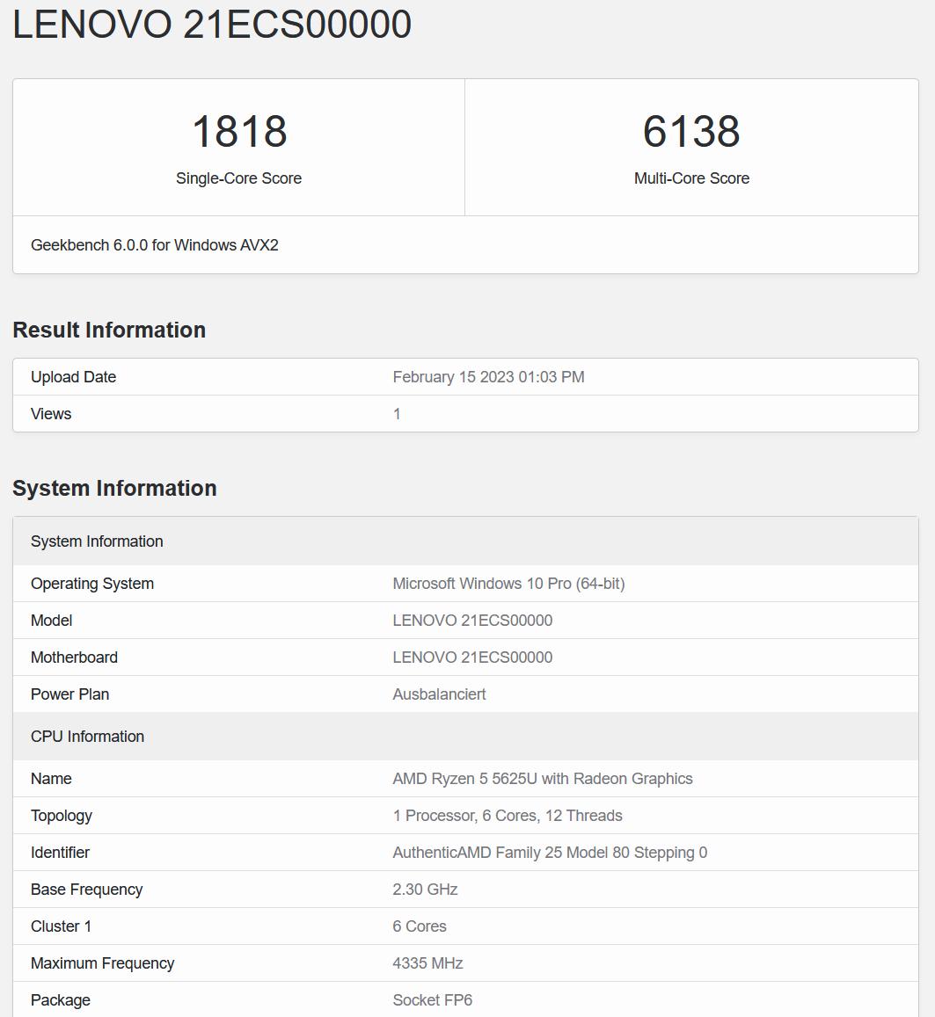This screenshot has width=935, height=1017.
Task: Select 1 Processor, 6 Cores, 12 Threads value
Action: coord(508,816)
